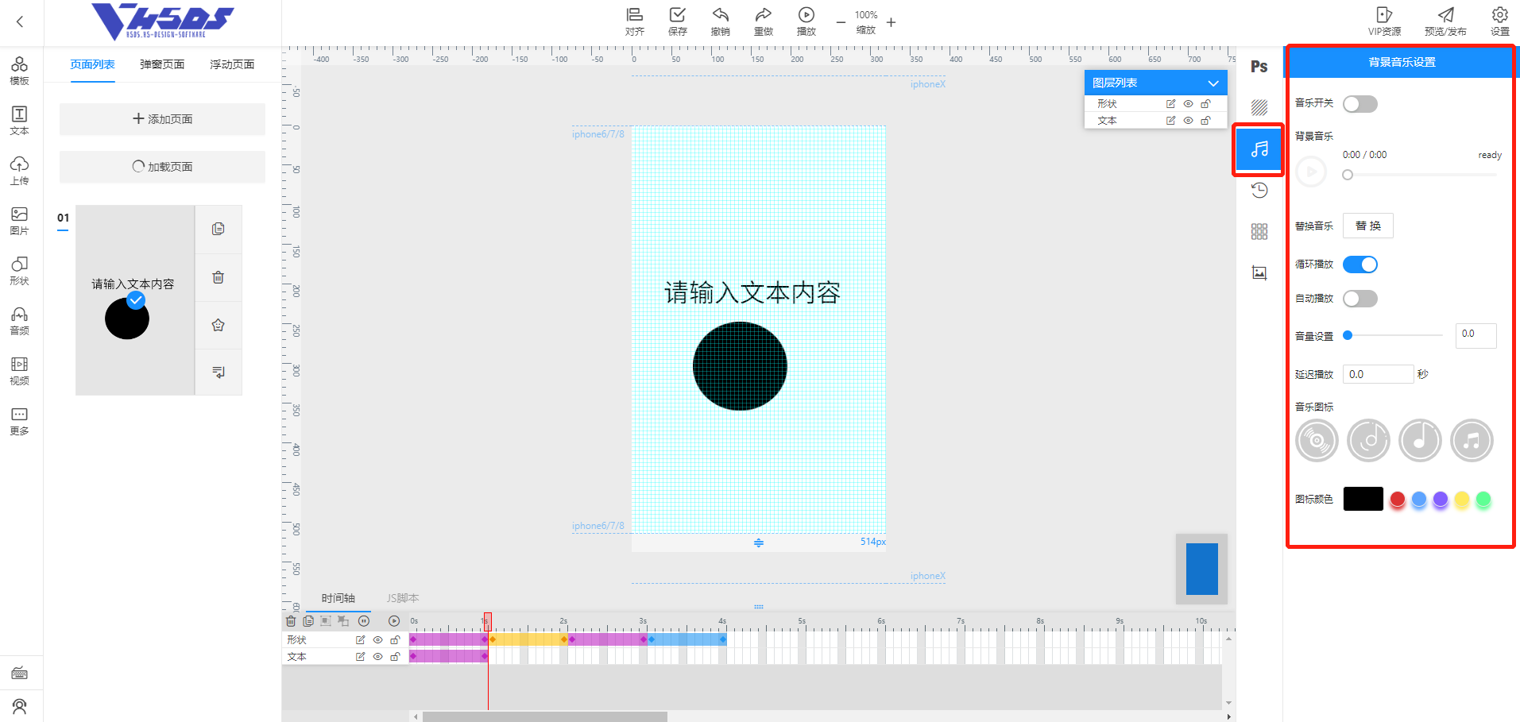Screen dimensions: 1520x722
Task: Click the 音量设置 volume slider handle
Action: [x=1348, y=335]
